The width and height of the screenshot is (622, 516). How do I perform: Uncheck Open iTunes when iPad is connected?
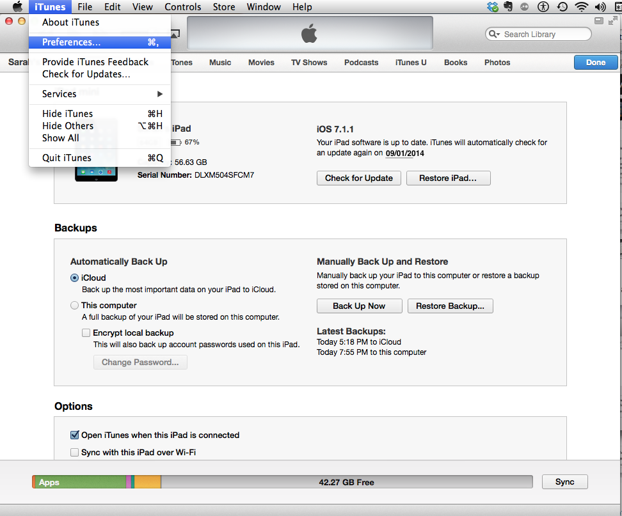pos(74,435)
